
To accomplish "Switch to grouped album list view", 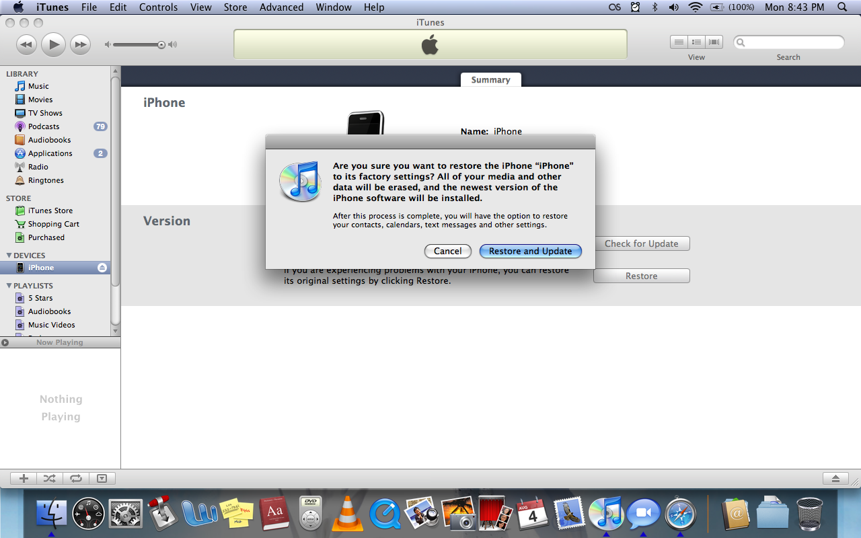I will tap(696, 42).
